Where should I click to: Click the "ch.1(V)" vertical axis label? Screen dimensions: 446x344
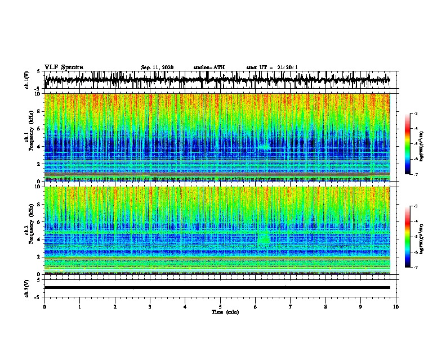click(27, 80)
